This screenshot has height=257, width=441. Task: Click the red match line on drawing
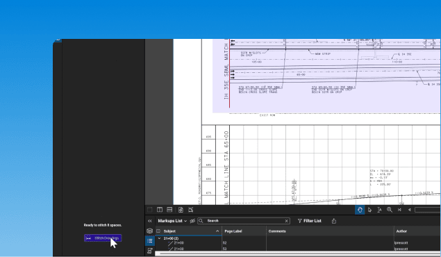229,73
